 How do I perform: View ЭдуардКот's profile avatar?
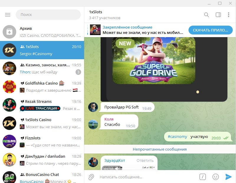[x=93, y=162]
